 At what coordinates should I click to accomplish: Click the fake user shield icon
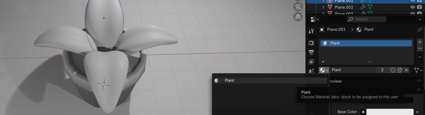coord(393,70)
